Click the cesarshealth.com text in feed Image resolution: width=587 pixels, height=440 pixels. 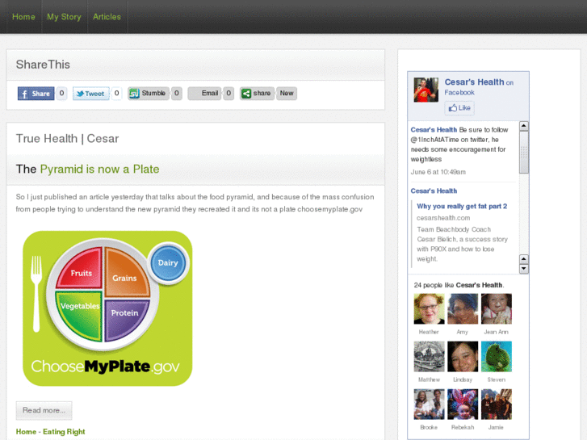pyautogui.click(x=443, y=218)
